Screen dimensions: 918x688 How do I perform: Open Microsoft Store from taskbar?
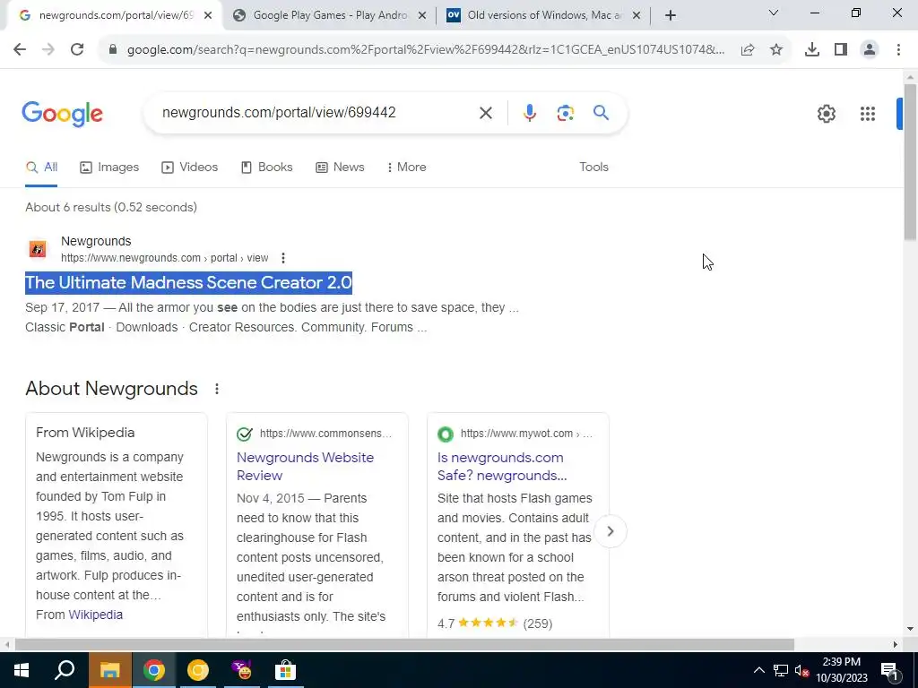point(285,670)
